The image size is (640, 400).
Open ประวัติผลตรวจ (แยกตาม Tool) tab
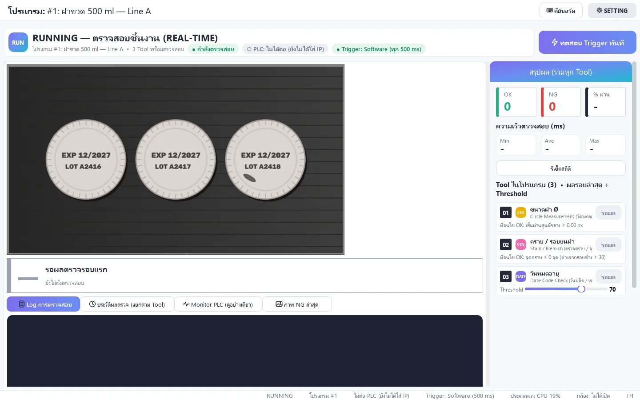click(x=127, y=304)
